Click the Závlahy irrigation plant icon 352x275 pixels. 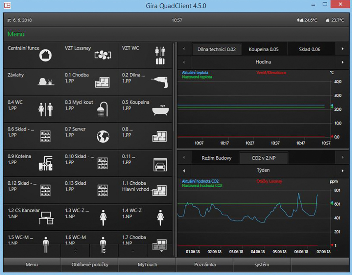46,81
